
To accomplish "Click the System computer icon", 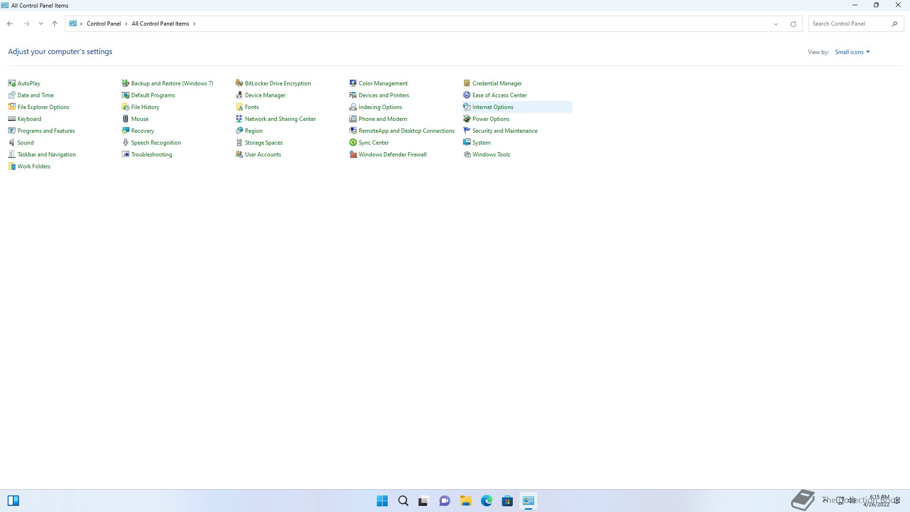I will pos(467,143).
